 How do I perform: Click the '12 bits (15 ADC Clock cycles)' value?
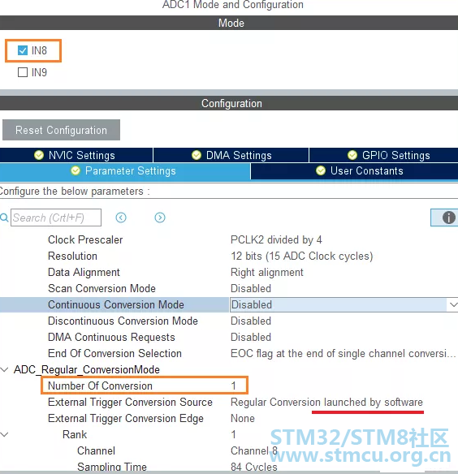click(301, 256)
